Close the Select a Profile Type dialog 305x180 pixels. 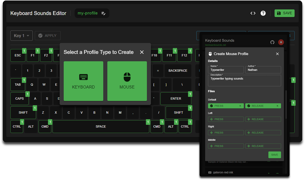point(142,52)
